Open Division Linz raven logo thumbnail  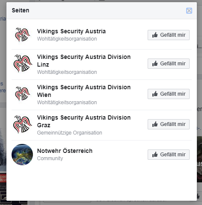pyautogui.click(x=22, y=64)
